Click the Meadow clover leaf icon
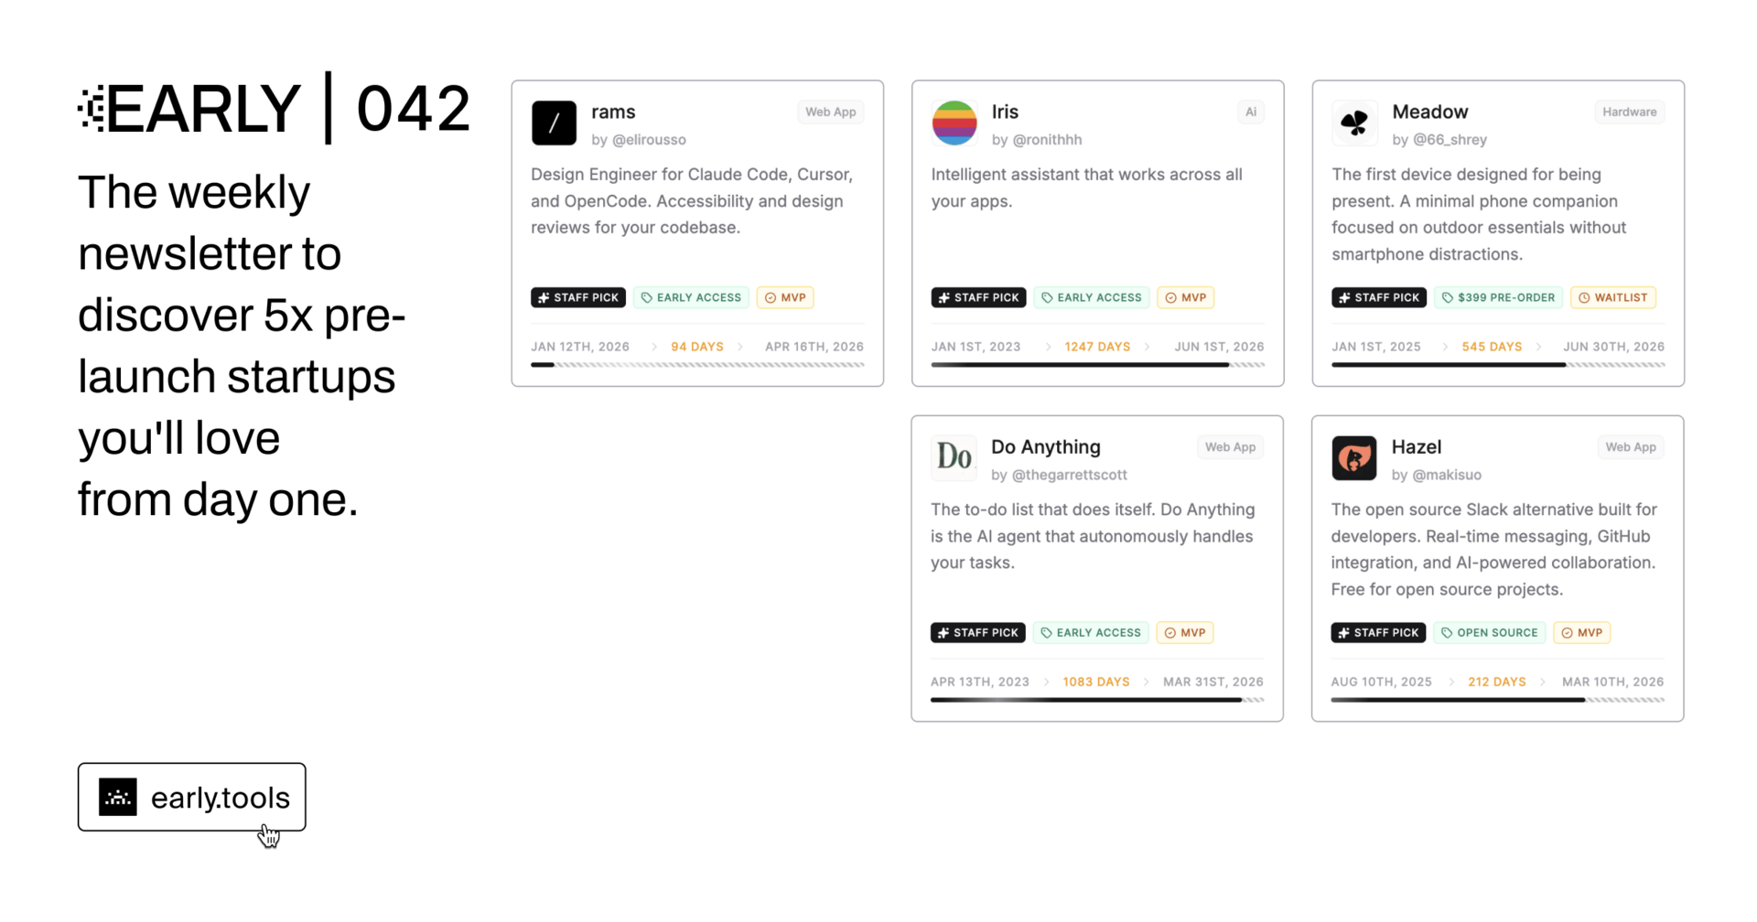 tap(1354, 123)
